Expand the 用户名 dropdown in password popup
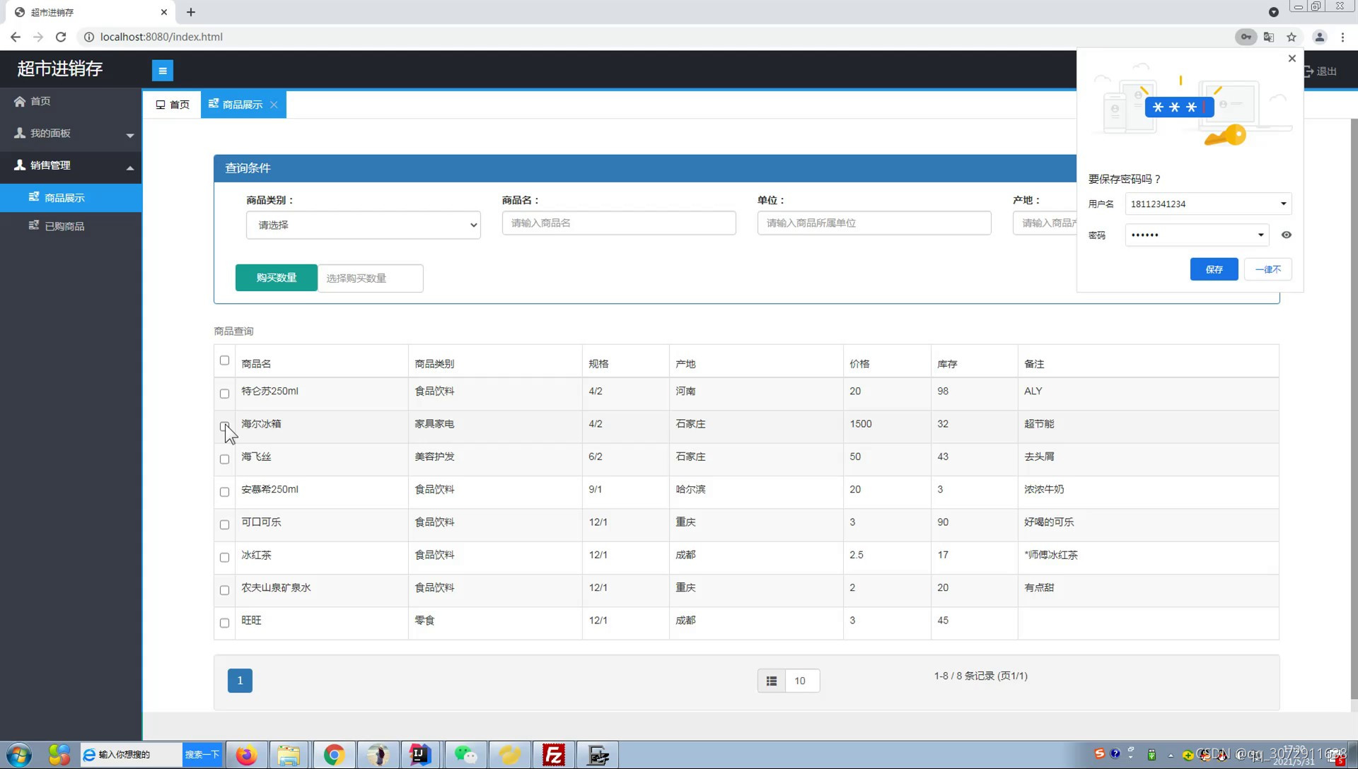The height and width of the screenshot is (769, 1358). (x=1283, y=204)
